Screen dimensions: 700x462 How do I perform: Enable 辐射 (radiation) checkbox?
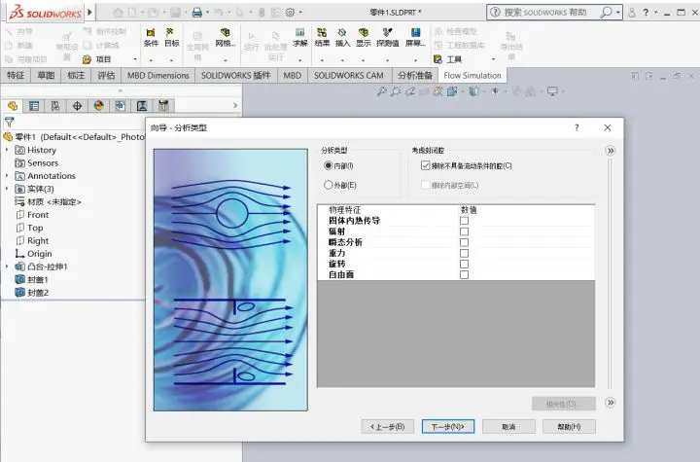point(465,231)
